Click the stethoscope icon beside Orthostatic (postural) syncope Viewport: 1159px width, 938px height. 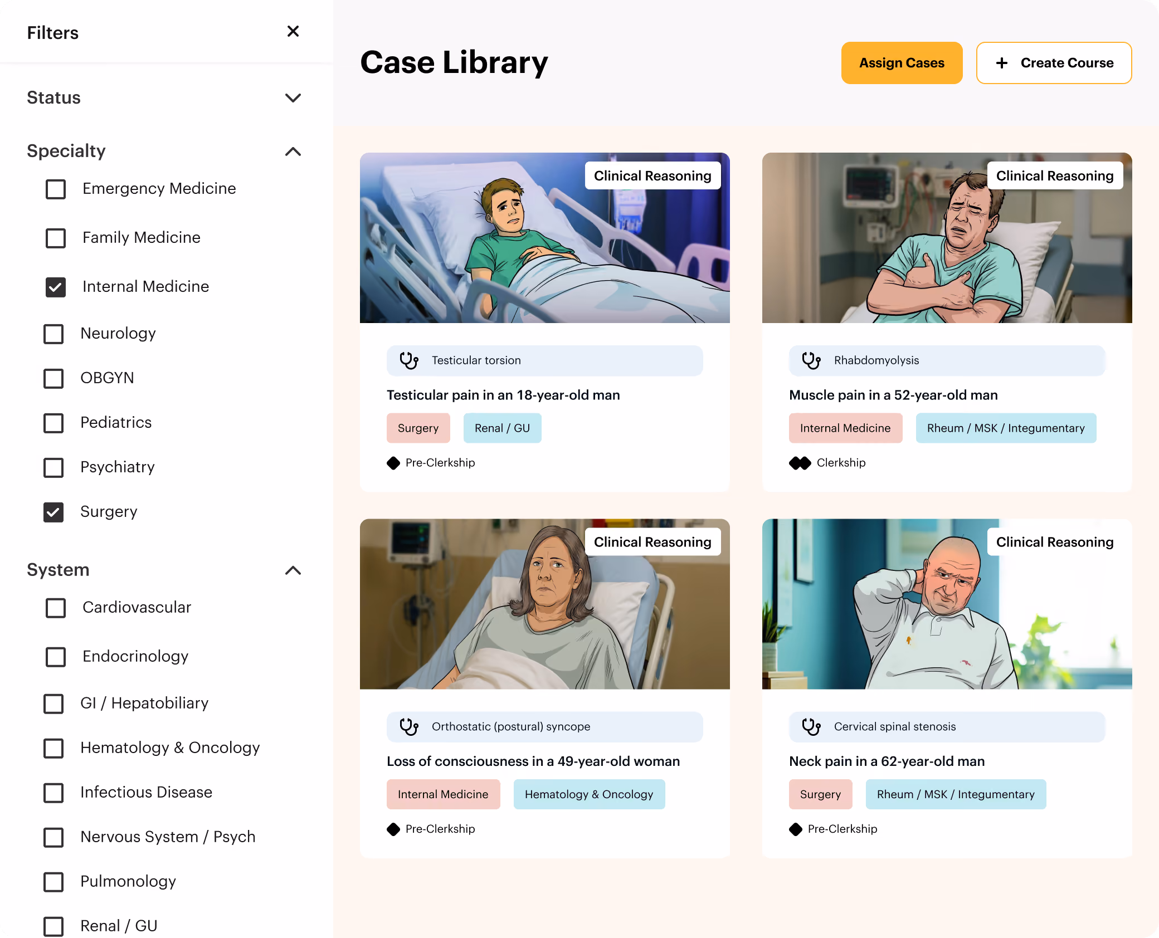(x=409, y=726)
